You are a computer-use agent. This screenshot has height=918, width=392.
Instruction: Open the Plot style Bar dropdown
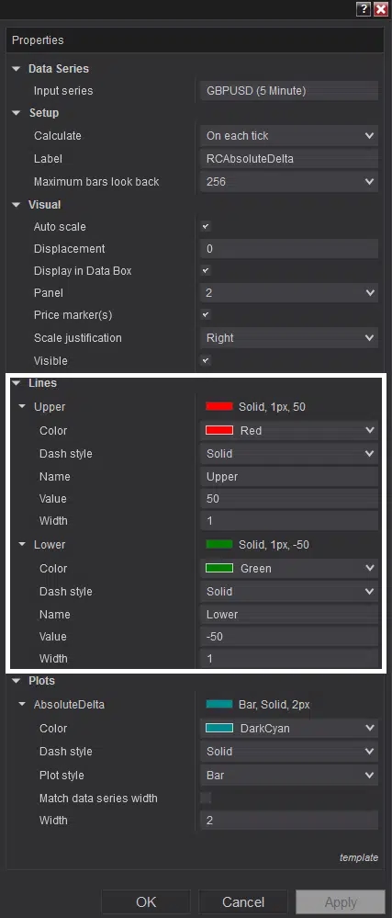click(x=289, y=776)
